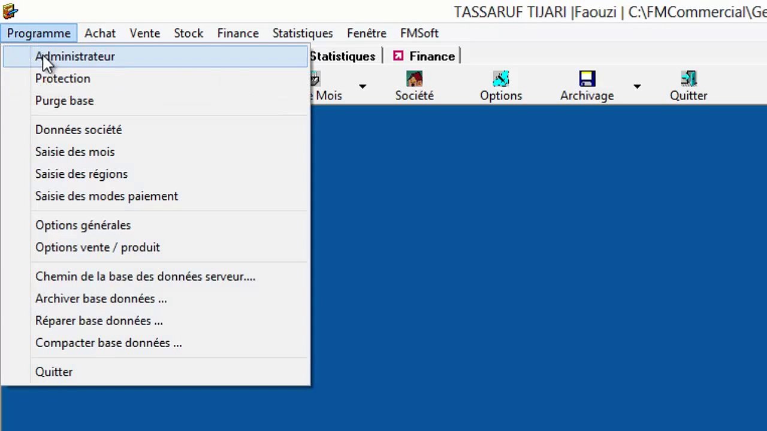Screen dimensions: 767x431
Task: Open Options générales
Action: pos(155,226)
